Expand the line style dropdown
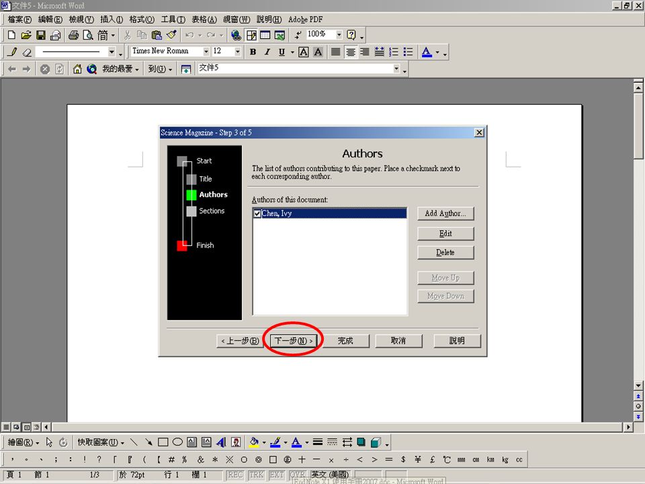 pos(112,52)
